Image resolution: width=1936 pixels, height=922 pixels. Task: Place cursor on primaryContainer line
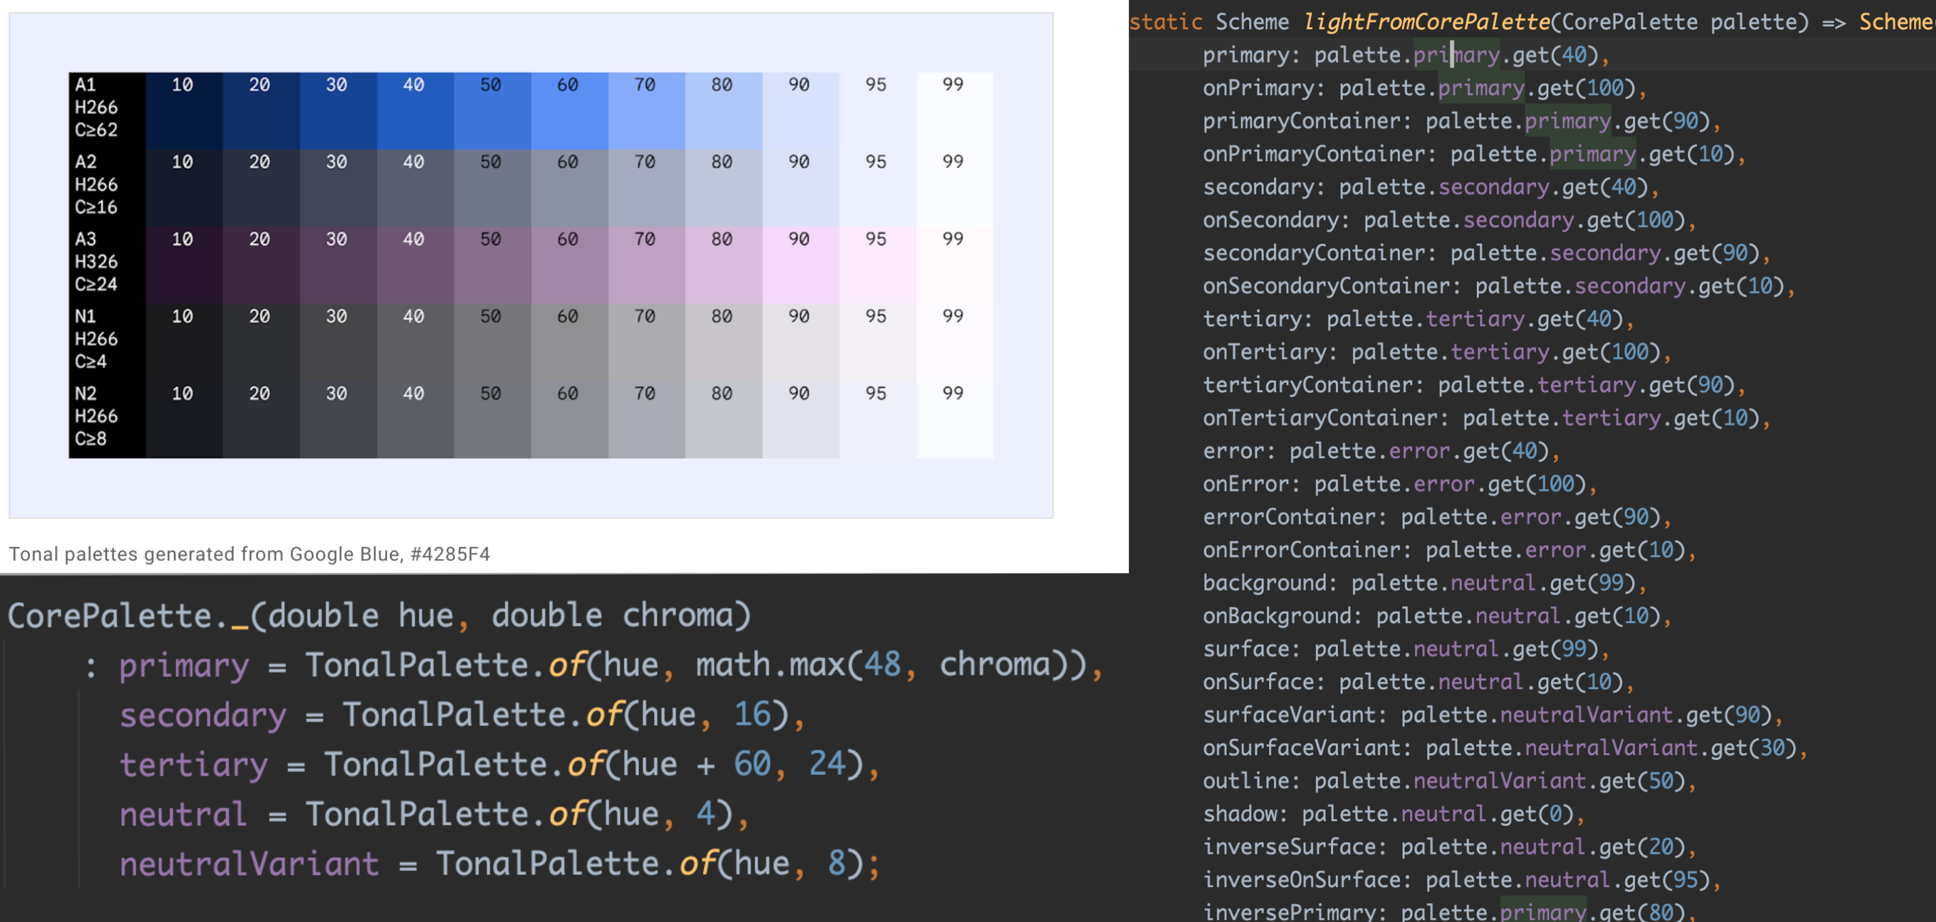(1461, 121)
